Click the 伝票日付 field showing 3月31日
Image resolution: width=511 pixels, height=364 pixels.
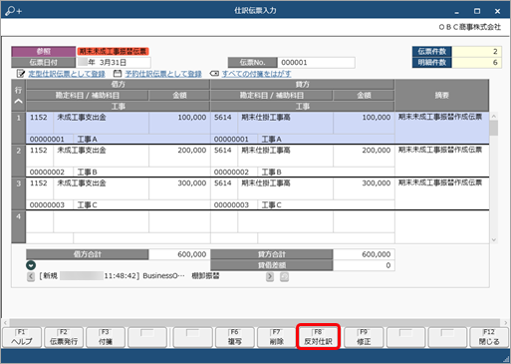coord(114,63)
